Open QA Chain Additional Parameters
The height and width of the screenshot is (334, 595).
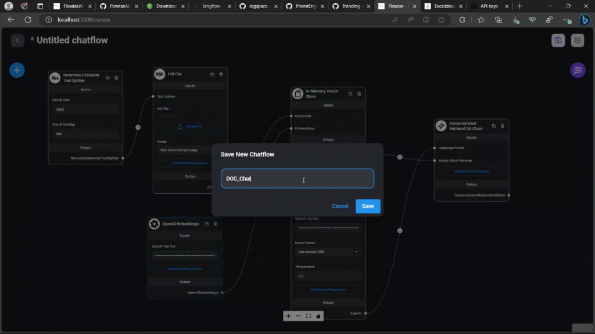(471, 171)
